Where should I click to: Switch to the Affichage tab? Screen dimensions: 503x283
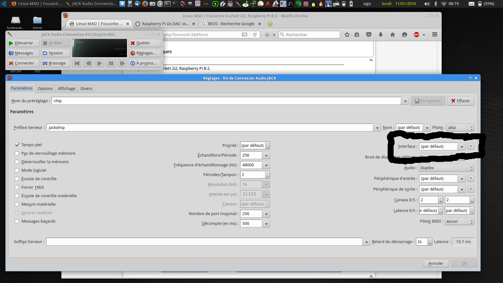tap(67, 89)
